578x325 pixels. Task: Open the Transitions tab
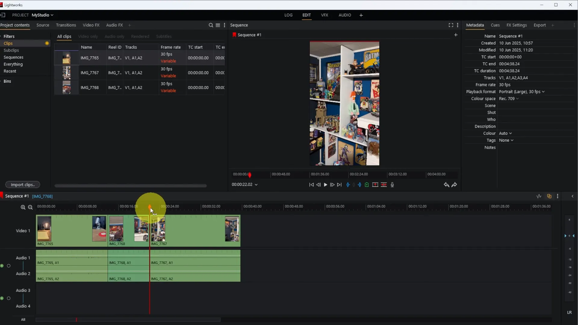pyautogui.click(x=66, y=25)
